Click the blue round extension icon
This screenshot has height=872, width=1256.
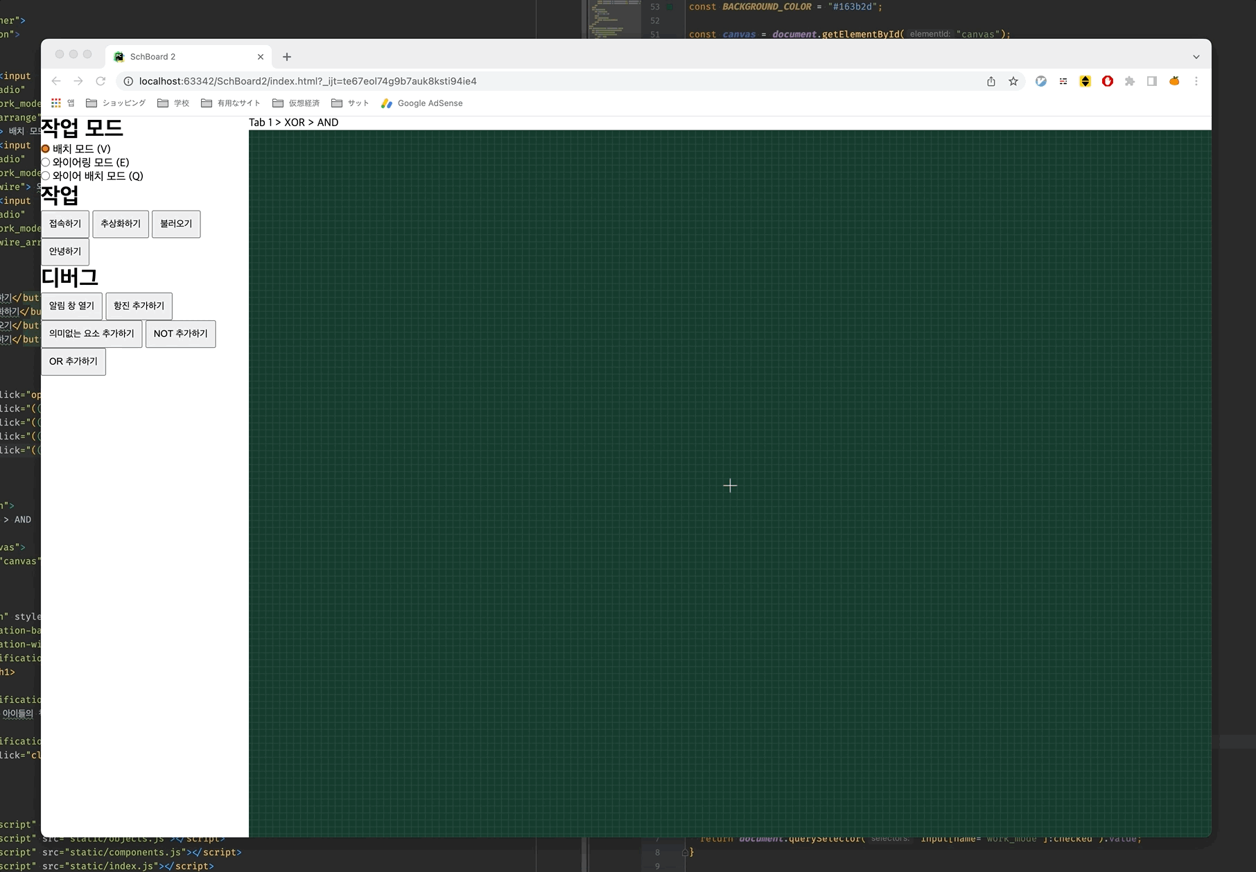coord(1041,81)
